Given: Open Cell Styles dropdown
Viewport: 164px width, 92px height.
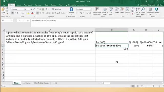Looking at the screenshot, I should click(111, 11).
